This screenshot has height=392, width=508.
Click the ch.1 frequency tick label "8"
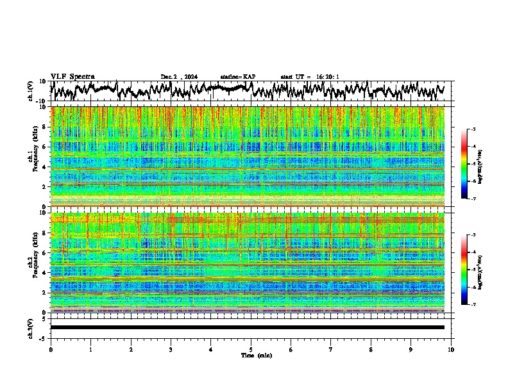pyautogui.click(x=44, y=127)
